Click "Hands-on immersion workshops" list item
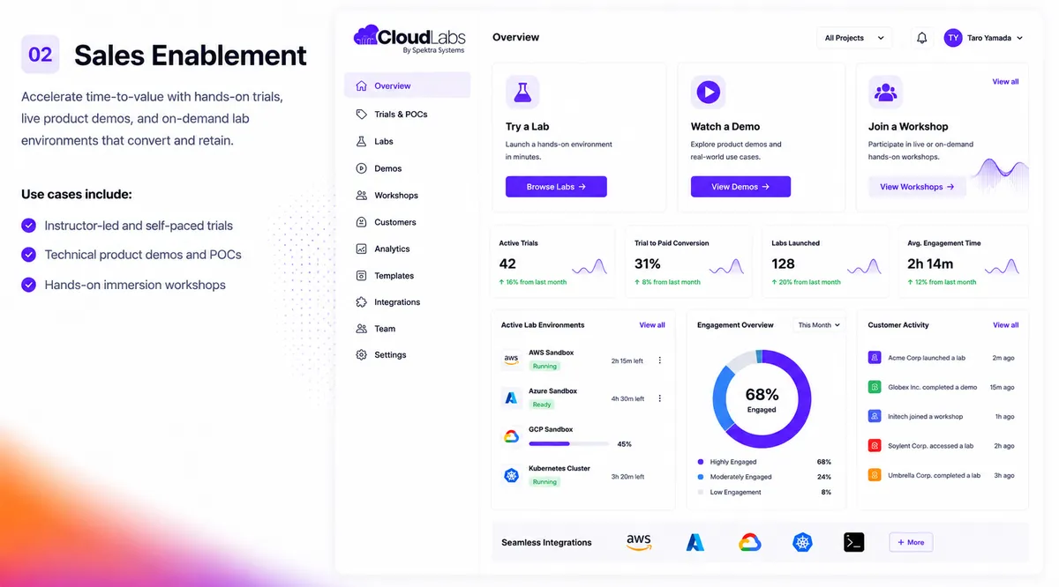 135,285
